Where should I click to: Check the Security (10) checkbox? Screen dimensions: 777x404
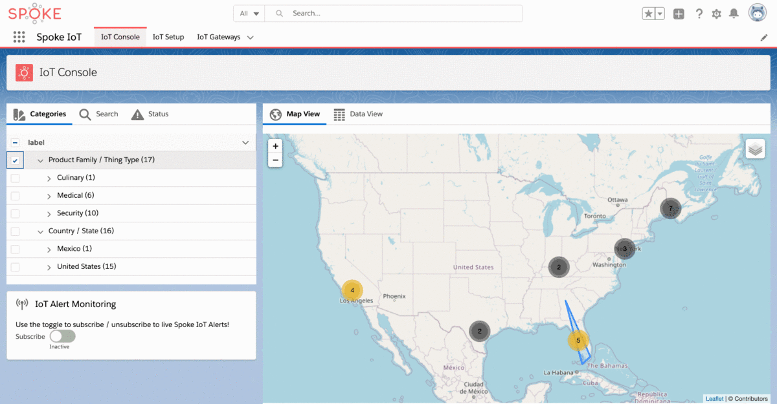(x=16, y=213)
